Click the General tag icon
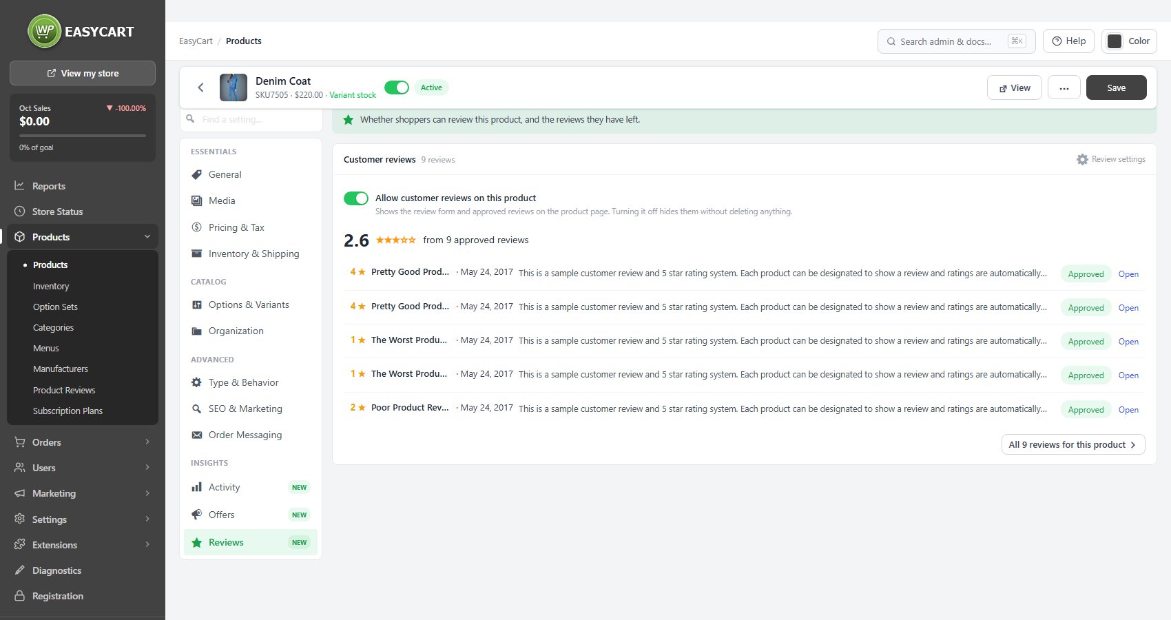The image size is (1171, 620). click(x=196, y=174)
